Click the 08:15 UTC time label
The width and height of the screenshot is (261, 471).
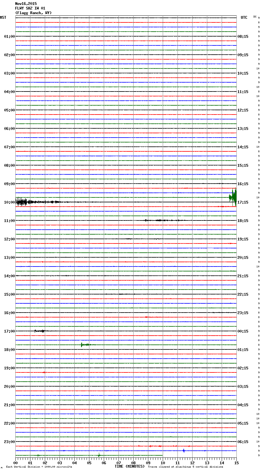pos(243,37)
